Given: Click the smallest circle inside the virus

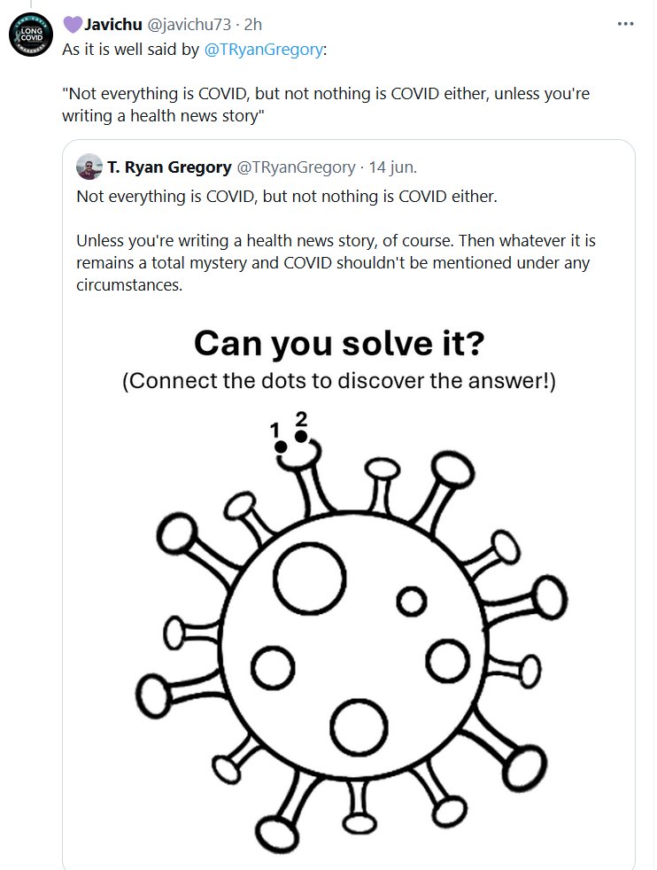Looking at the screenshot, I should 411,602.
